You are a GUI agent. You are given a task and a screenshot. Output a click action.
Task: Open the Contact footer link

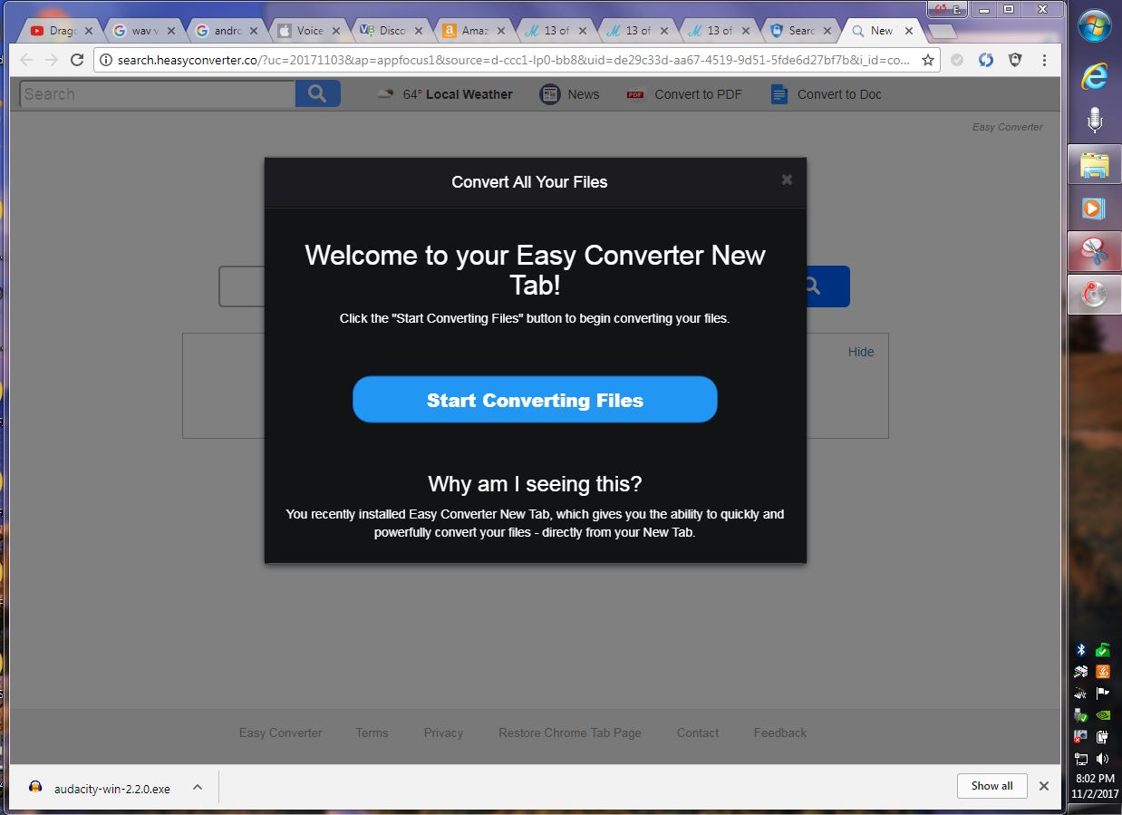pos(698,733)
